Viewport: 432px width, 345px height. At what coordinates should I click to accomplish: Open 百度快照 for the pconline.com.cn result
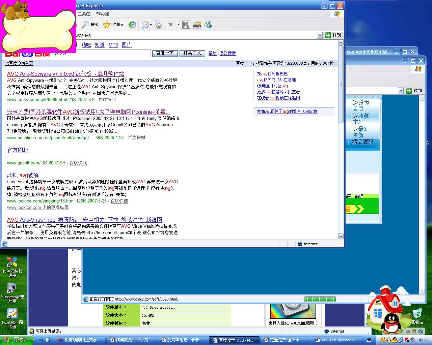tap(137, 138)
